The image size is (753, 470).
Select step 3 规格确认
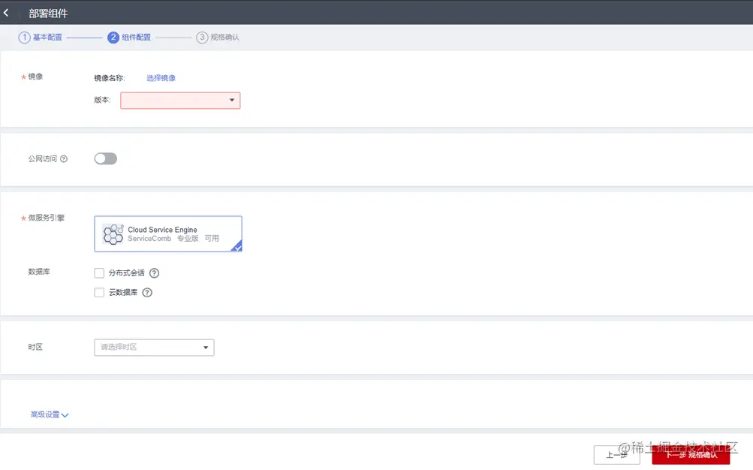[x=218, y=38]
